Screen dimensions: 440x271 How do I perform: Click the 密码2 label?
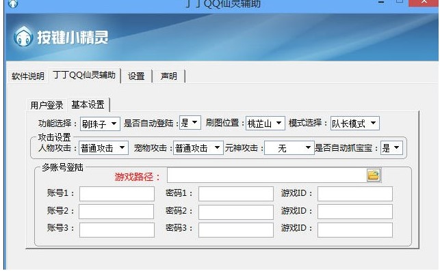[179, 210]
